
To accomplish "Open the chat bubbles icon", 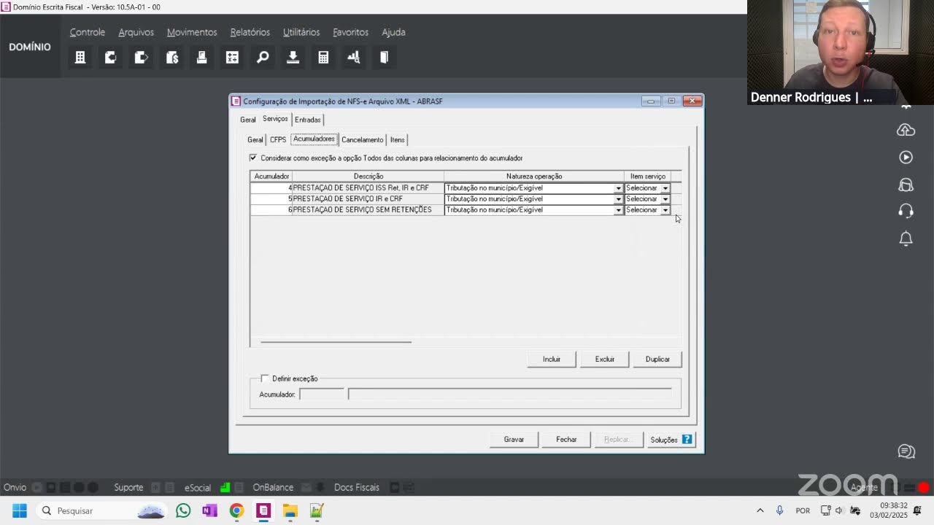I will (906, 452).
